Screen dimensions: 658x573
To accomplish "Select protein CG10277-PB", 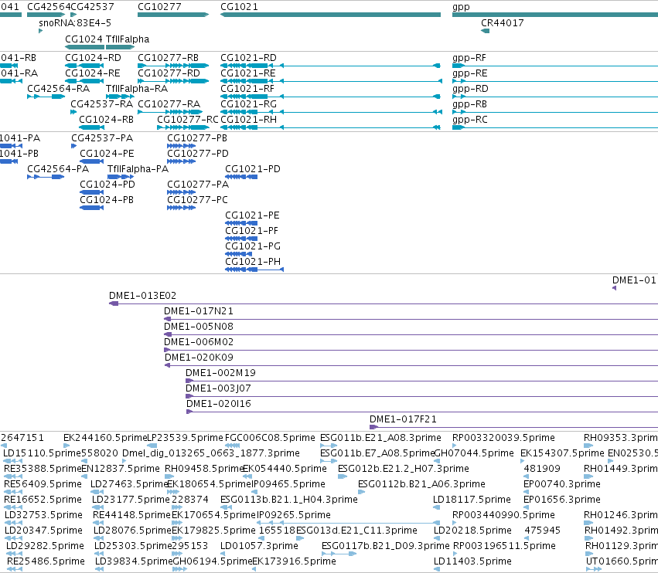I will (x=197, y=138).
